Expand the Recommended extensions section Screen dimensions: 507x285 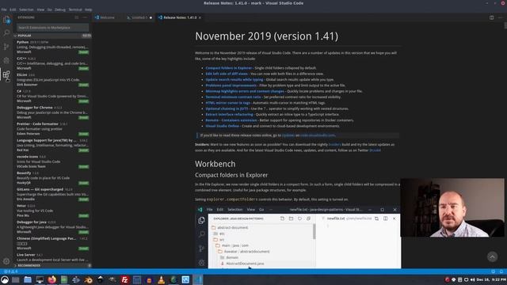coord(53,265)
